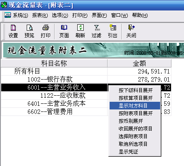Click the 预览 preview icon
Viewport: 184px width, 166px height.
click(29, 32)
